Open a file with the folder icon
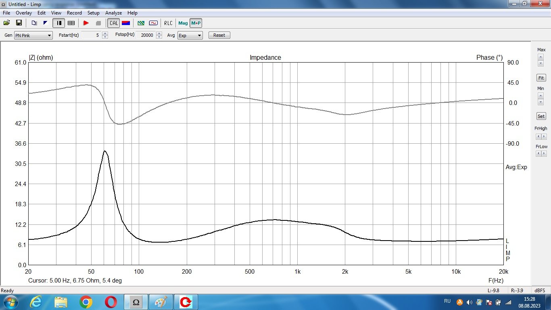This screenshot has height=310, width=551. [7, 23]
